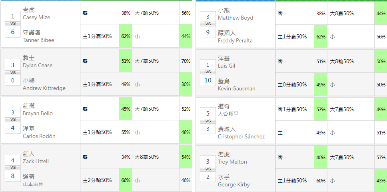
Task: Select the 守護者 team name
Action: click(32, 33)
